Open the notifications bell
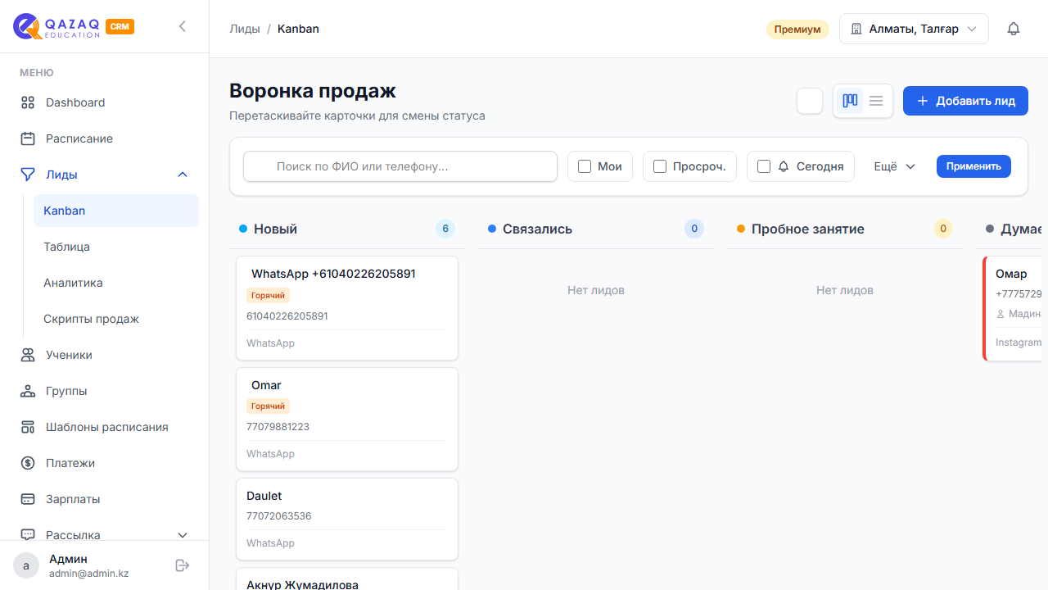 click(1014, 29)
